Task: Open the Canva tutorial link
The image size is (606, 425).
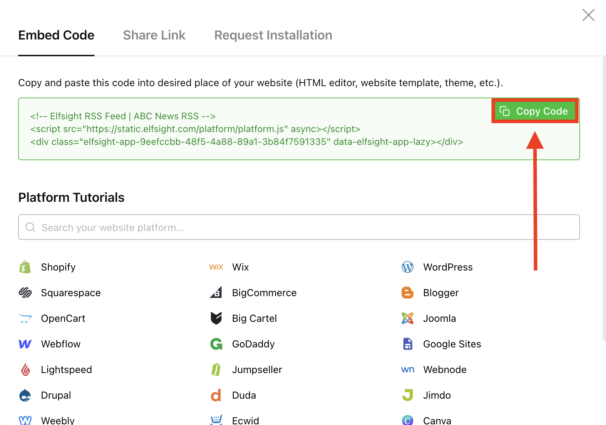Action: (x=437, y=420)
